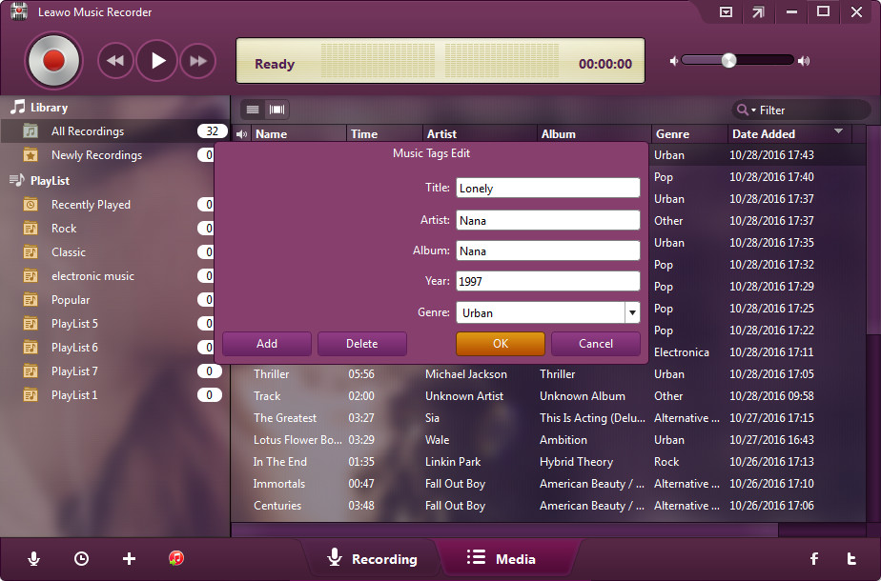Expand the Genre dropdown in tag editor
Image resolution: width=881 pixels, height=581 pixels.
[631, 312]
